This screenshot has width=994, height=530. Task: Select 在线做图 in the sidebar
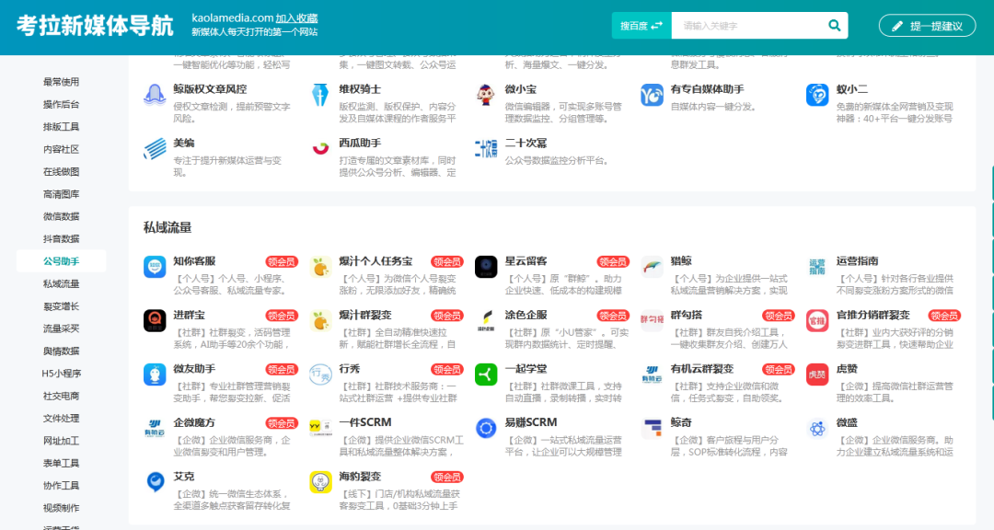(62, 171)
